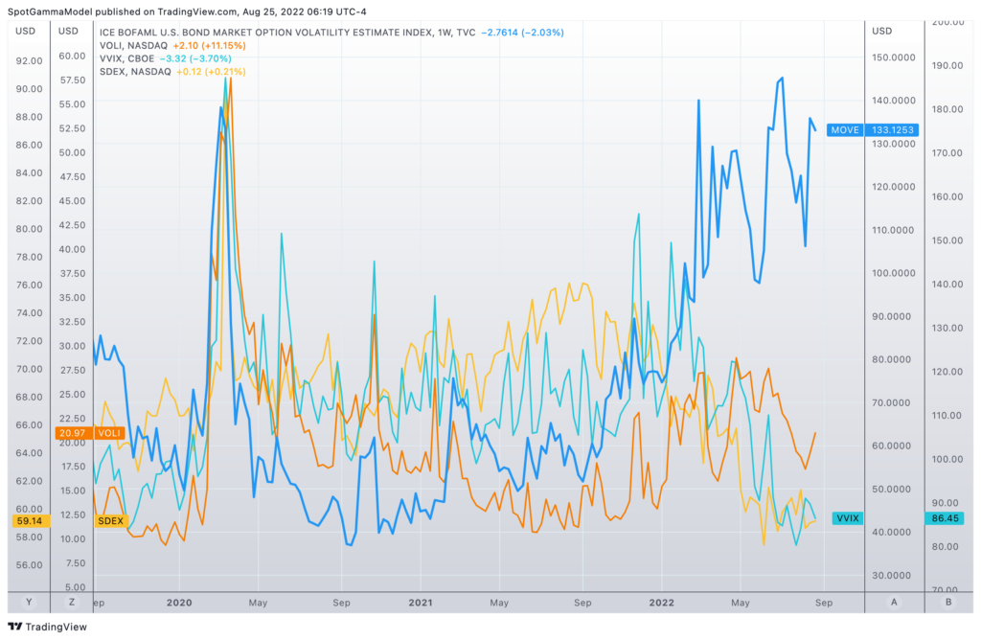The image size is (981, 640).
Task: Click the TradingView logo
Action: coord(47,627)
